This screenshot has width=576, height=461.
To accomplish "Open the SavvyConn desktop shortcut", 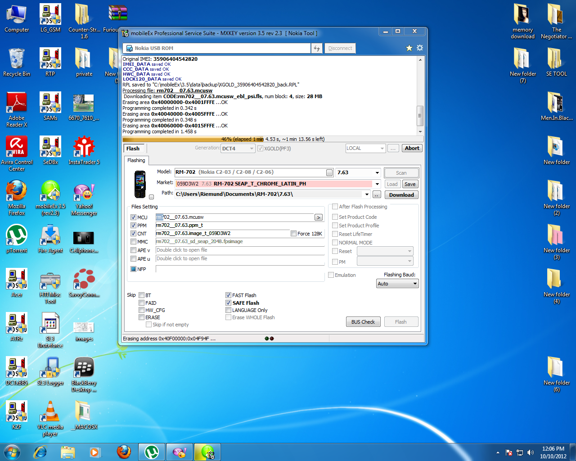I will tap(84, 283).
